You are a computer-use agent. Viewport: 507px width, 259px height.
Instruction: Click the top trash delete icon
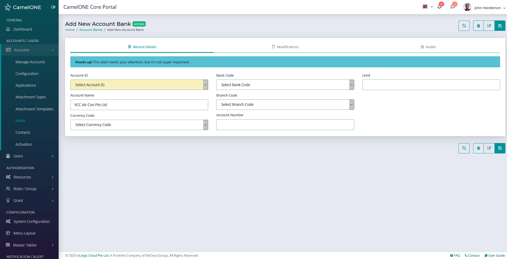(478, 26)
